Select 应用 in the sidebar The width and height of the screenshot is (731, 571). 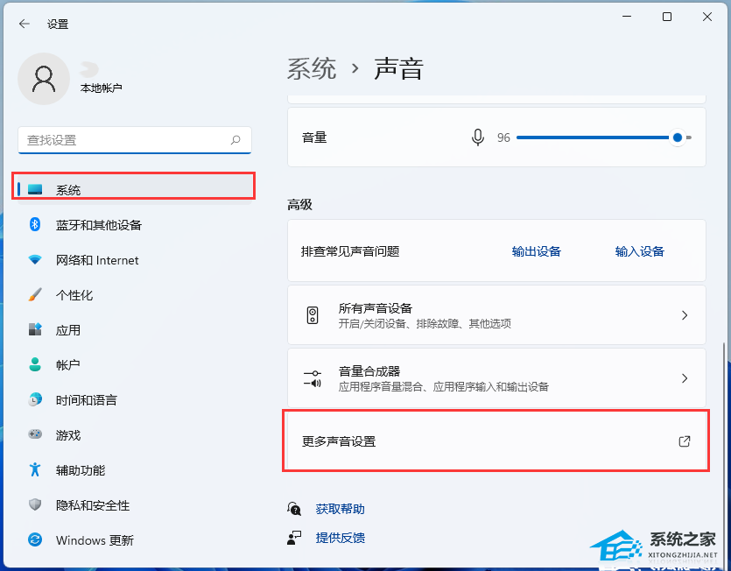[134, 330]
